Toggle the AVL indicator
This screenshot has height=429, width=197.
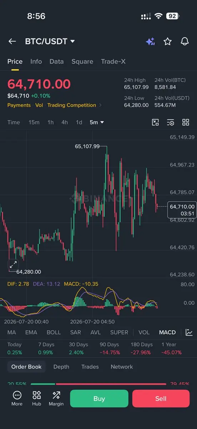coord(96,332)
